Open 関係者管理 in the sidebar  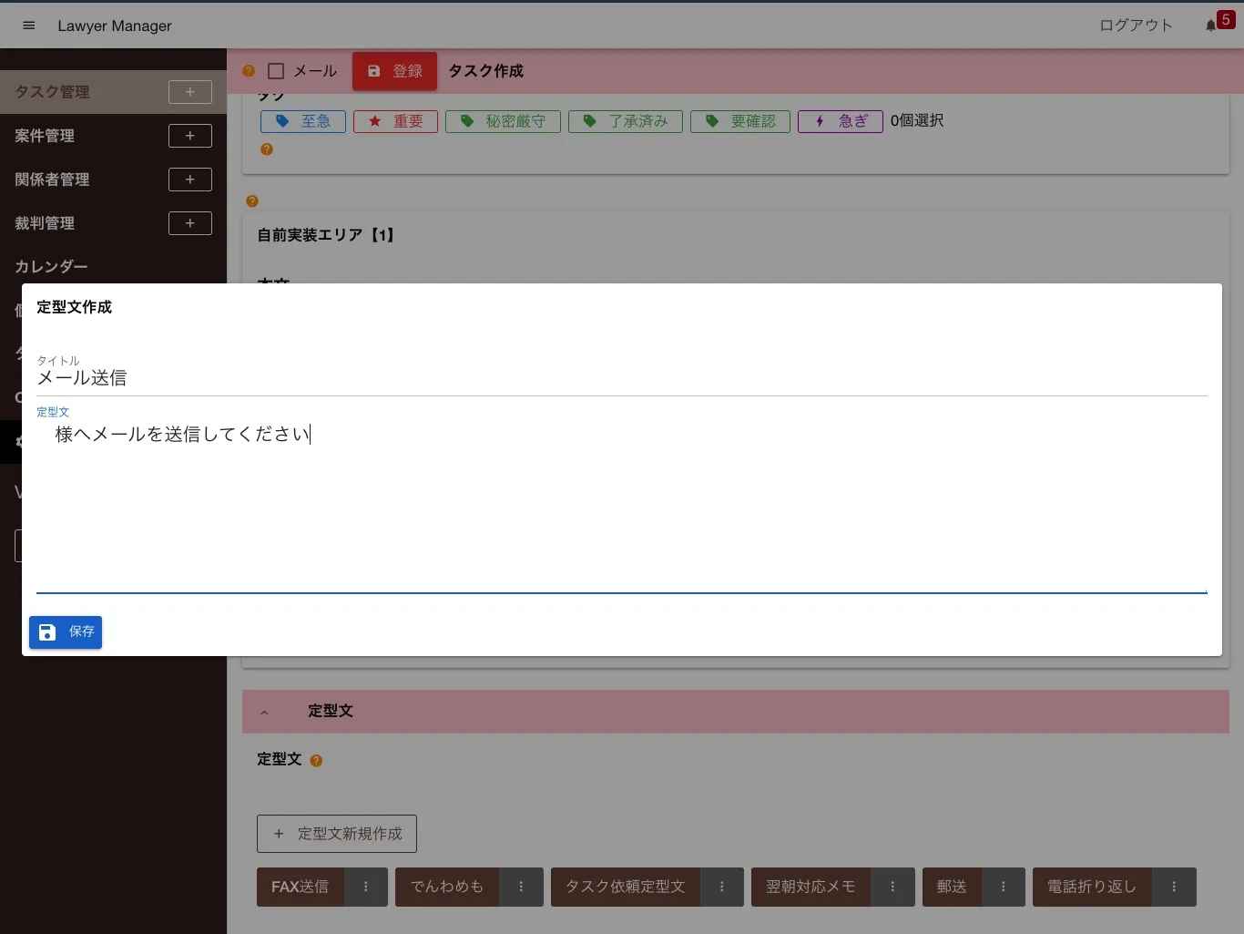pyautogui.click(x=52, y=180)
